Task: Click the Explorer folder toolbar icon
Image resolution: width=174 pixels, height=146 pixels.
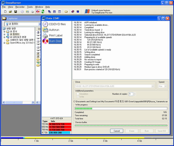Action: click(x=66, y=11)
